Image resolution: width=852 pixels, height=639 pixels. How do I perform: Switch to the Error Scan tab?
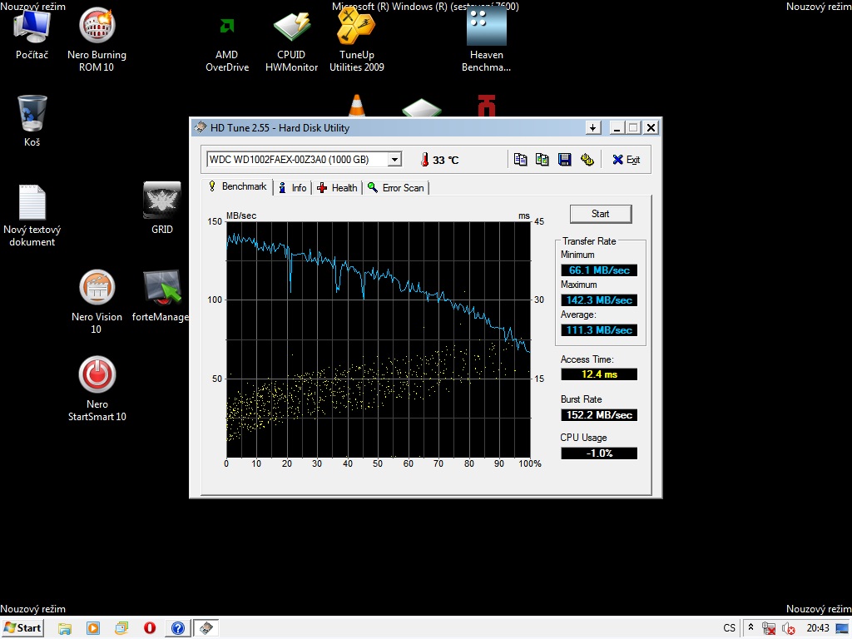[396, 188]
